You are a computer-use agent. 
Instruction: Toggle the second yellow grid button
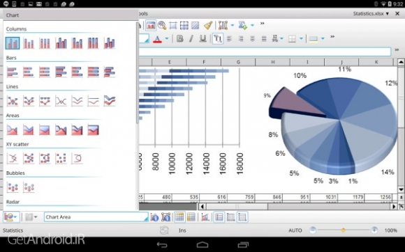coord(191,217)
